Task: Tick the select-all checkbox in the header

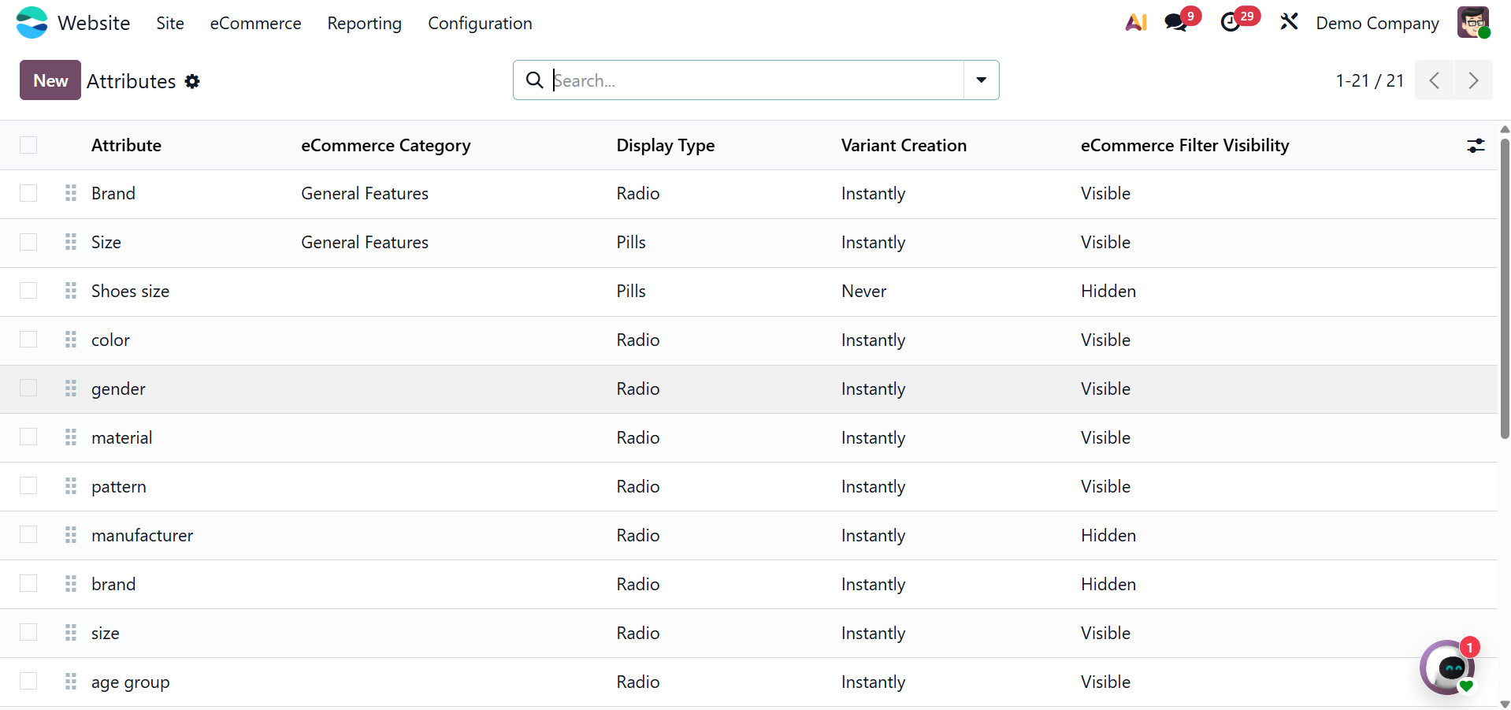Action: click(x=28, y=145)
